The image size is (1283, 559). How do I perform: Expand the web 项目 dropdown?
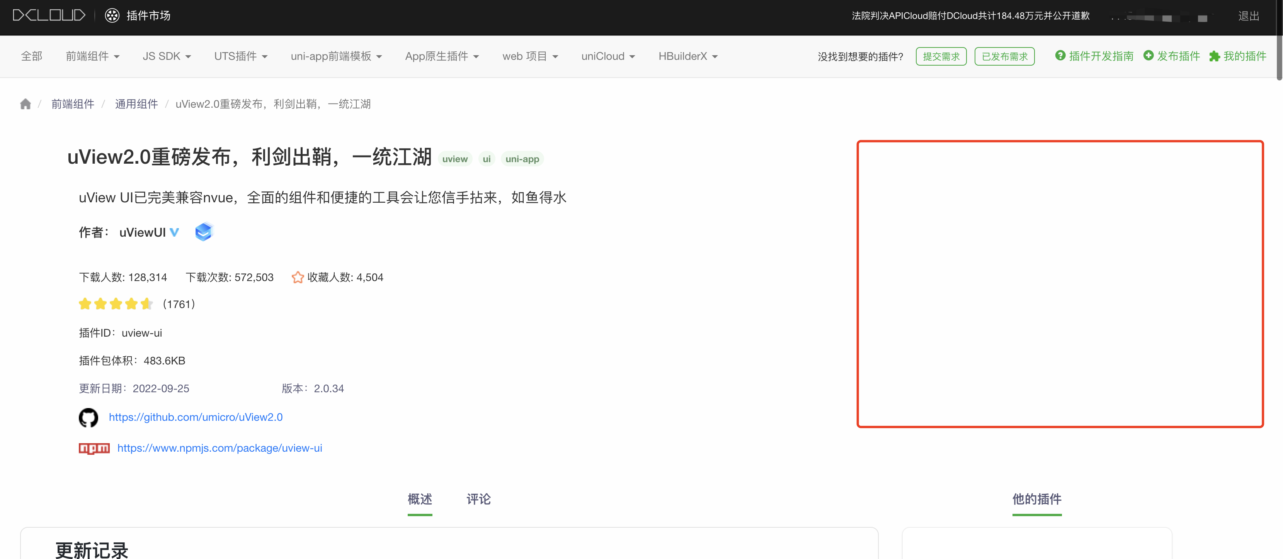pos(531,56)
